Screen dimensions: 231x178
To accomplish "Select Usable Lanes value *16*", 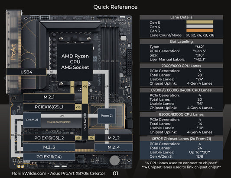I will (200, 104).
